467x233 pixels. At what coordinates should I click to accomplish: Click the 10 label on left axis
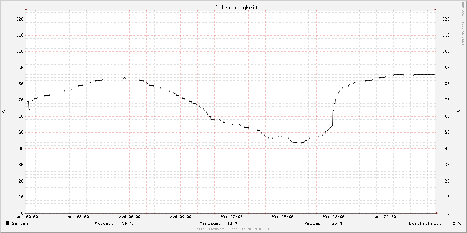(21, 197)
